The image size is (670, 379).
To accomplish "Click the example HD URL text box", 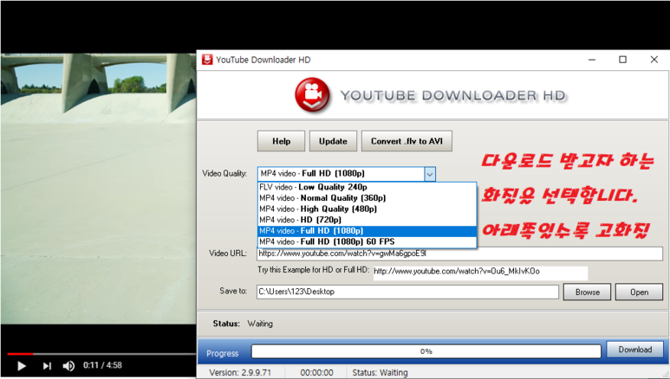I will click(x=481, y=272).
